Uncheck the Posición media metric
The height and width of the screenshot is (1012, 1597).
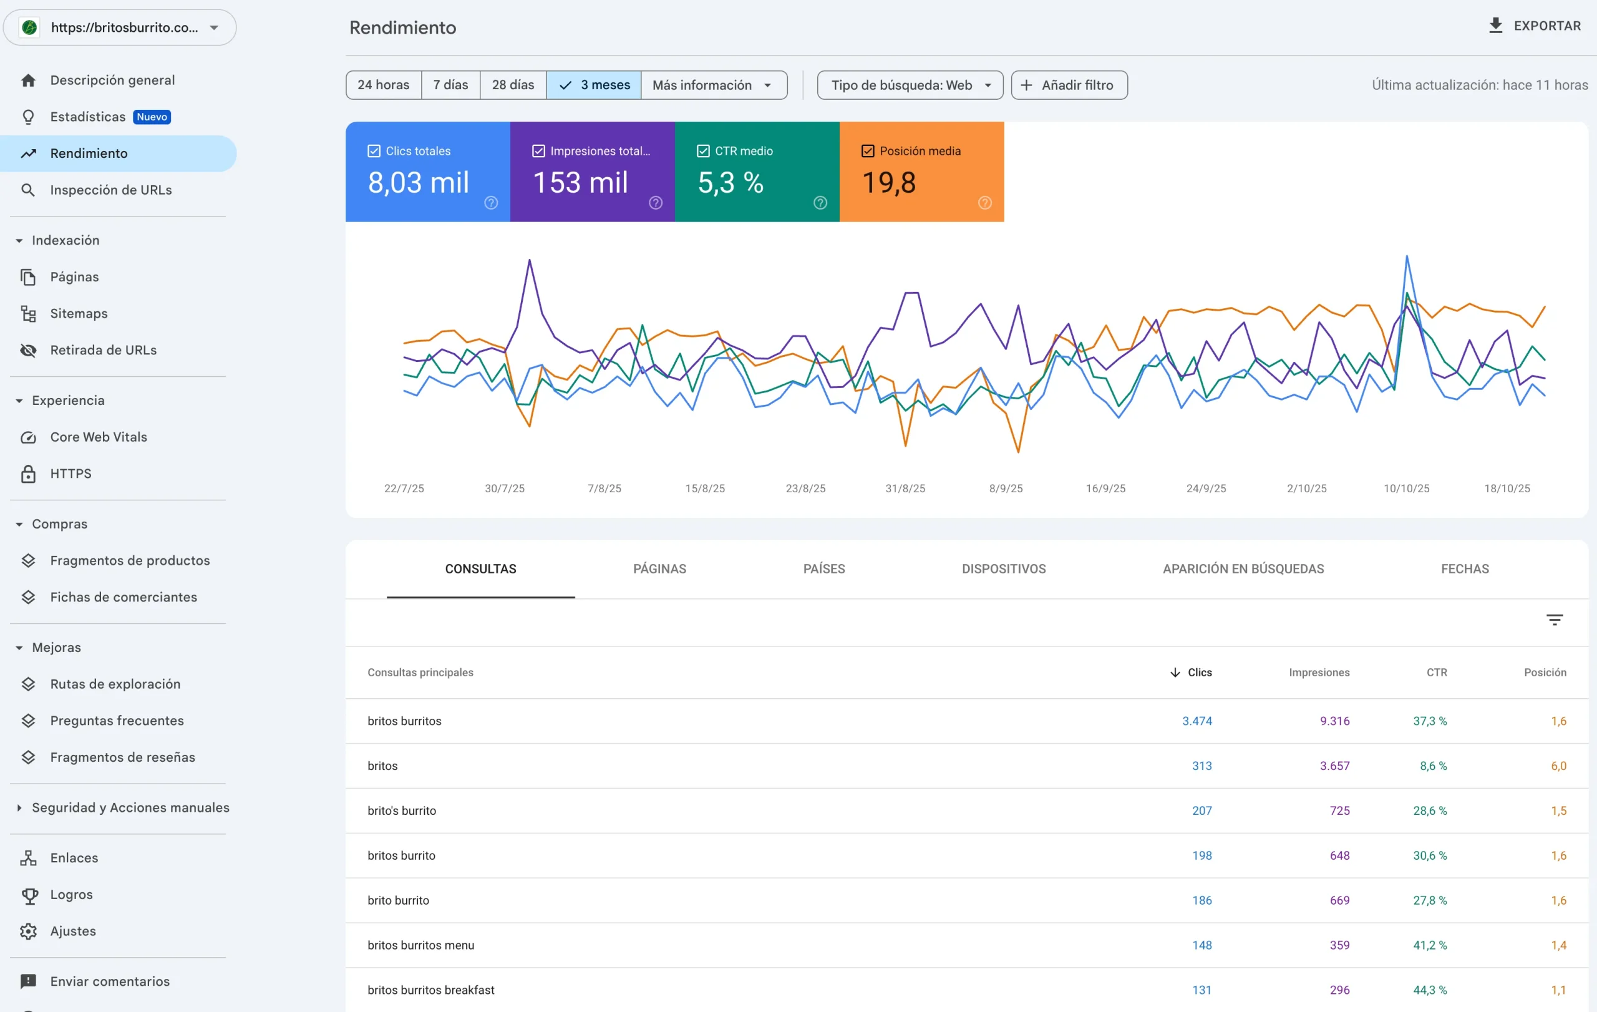(x=868, y=150)
